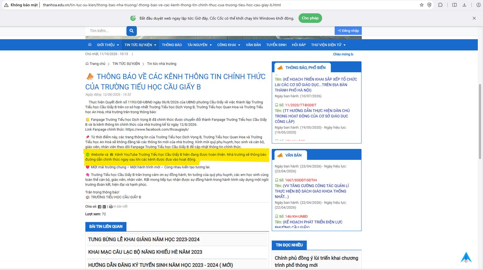Open the VĂN BẢN menu item
This screenshot has height=270, width=483.
(x=253, y=45)
